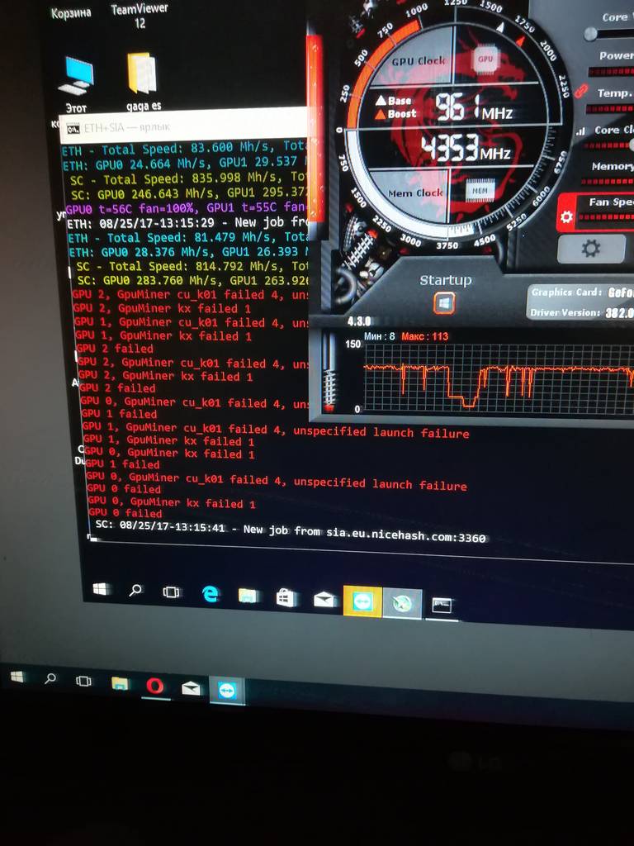The height and width of the screenshot is (846, 634).
Task: Click TeamViewer on remote taskbar
Action: tap(362, 601)
